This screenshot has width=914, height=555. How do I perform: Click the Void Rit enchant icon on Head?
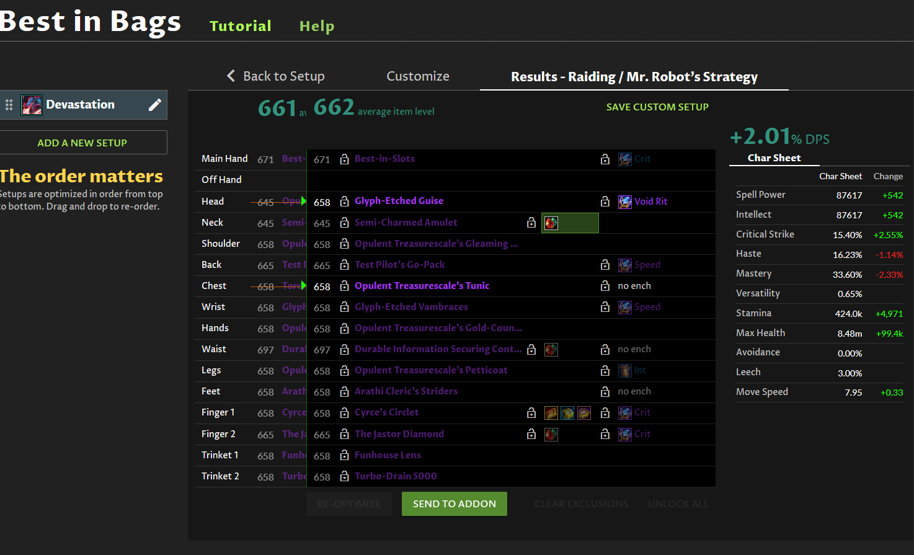[625, 202]
